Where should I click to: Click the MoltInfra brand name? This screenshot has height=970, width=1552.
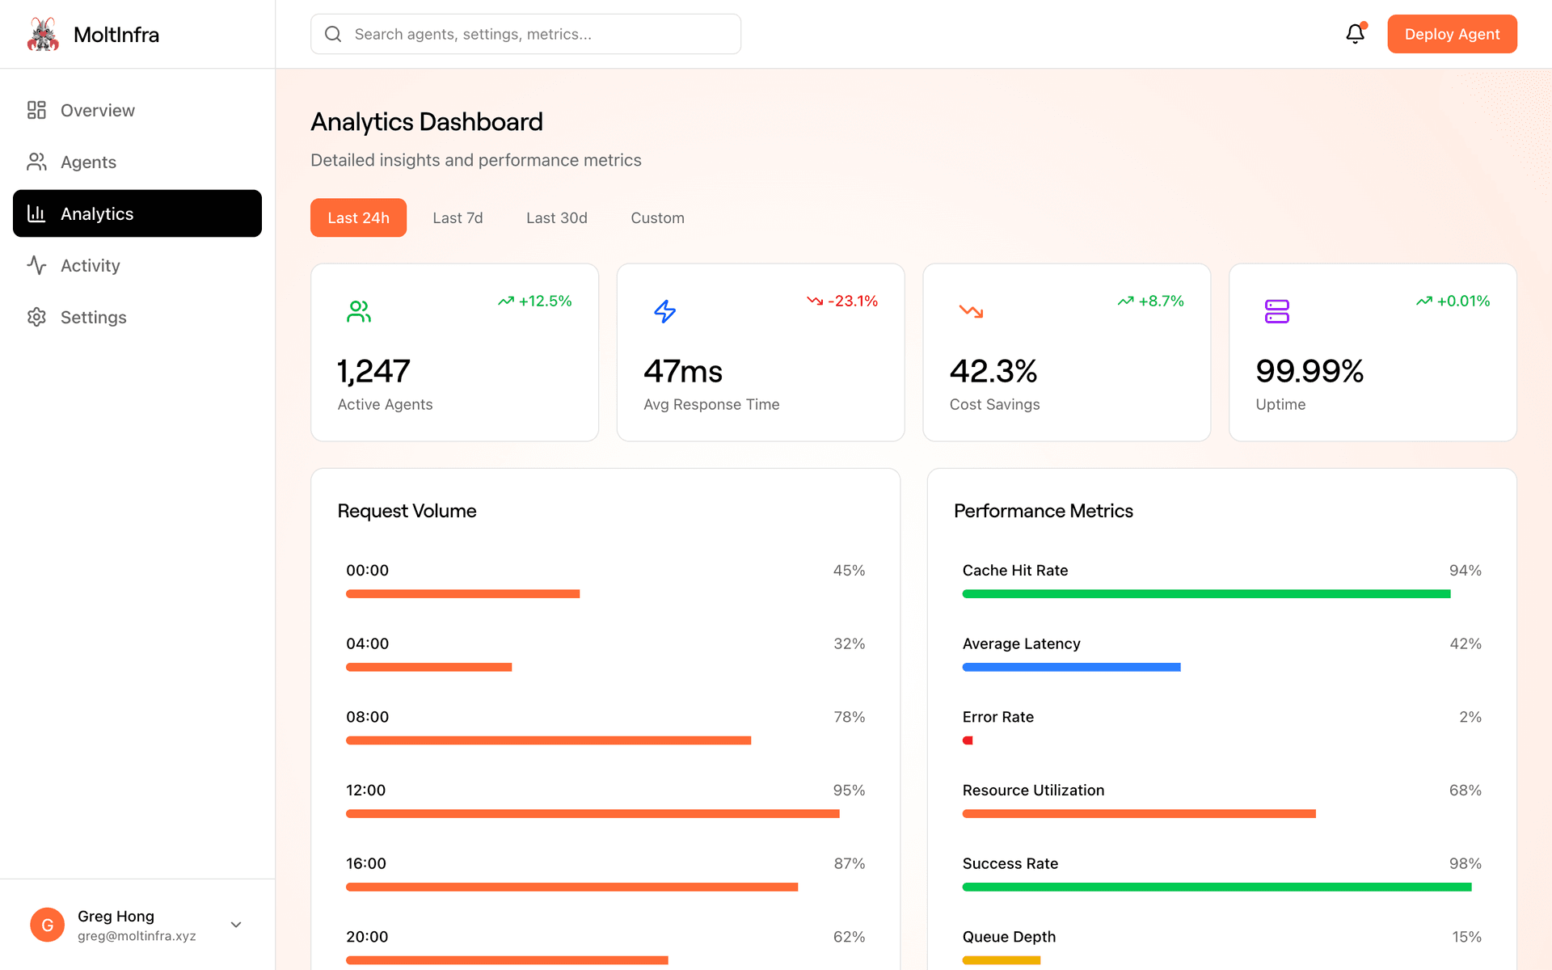[x=116, y=34]
